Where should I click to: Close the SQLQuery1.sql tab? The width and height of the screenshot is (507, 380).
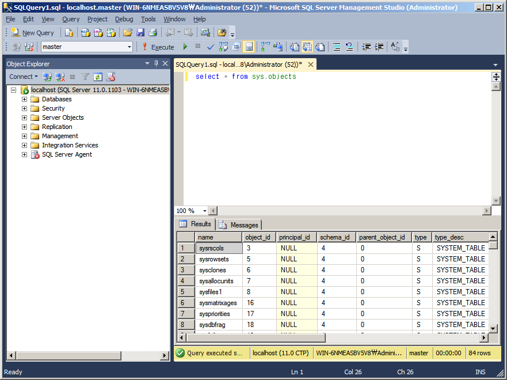click(x=311, y=64)
